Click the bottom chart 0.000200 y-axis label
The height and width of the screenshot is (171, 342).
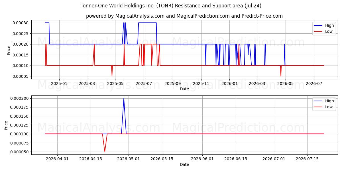coord(19,98)
